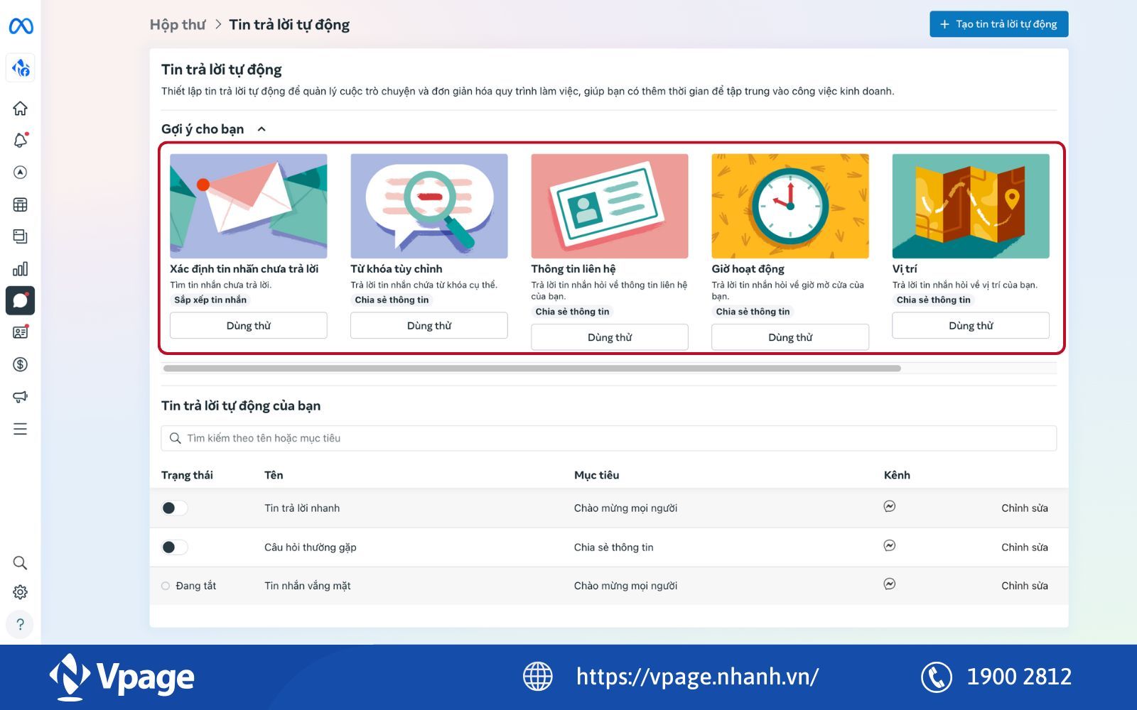Open the Content posts icon
This screenshot has height=710, width=1137.
pyautogui.click(x=20, y=236)
